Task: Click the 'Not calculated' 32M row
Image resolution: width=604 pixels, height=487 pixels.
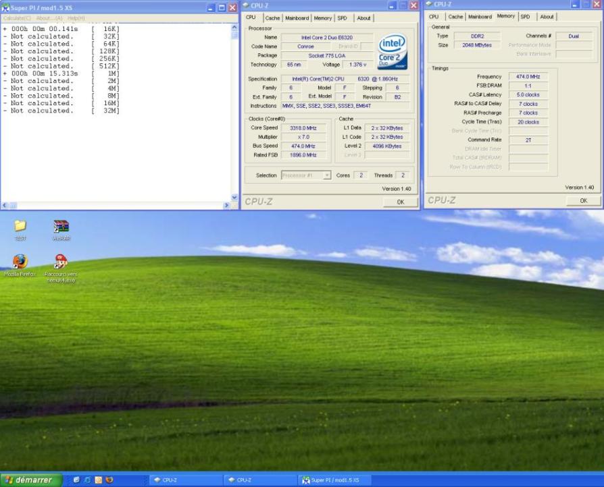Action: tap(61, 111)
